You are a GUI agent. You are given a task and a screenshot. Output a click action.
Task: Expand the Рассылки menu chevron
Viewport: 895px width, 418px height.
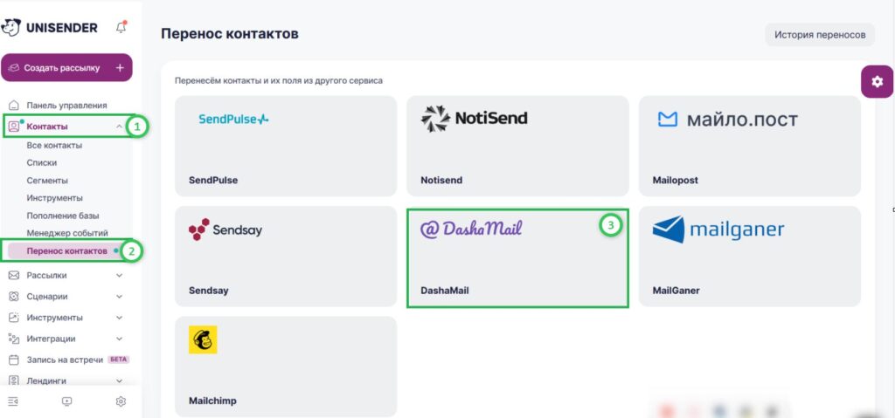pyautogui.click(x=119, y=276)
